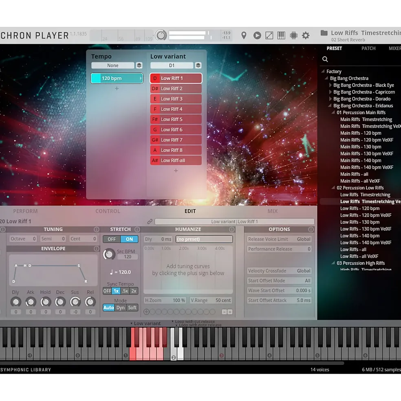Add a new Low variant slot with plus

[176, 171]
